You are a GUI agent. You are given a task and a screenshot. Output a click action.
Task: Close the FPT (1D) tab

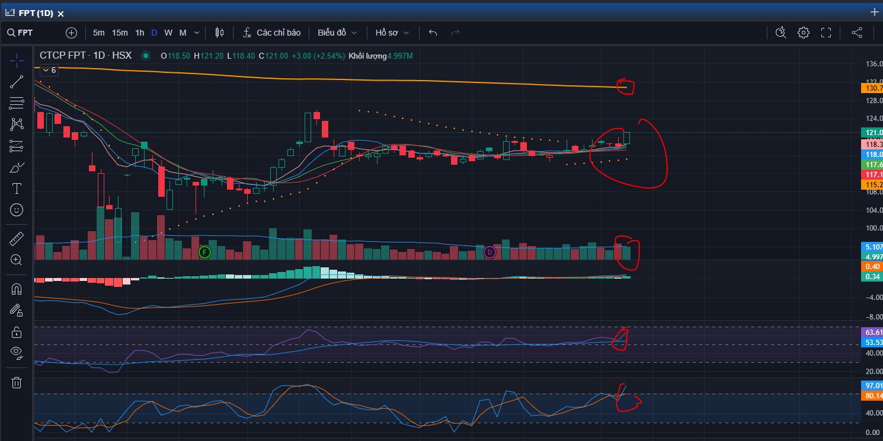[61, 14]
